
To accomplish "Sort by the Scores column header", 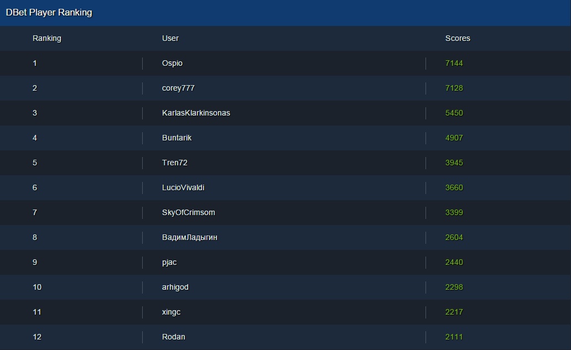I will click(x=458, y=38).
